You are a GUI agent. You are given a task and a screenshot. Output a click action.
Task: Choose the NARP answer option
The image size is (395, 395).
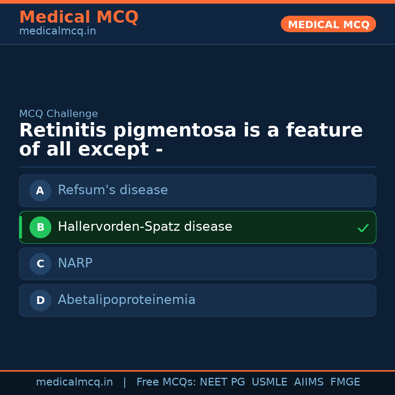(75, 263)
